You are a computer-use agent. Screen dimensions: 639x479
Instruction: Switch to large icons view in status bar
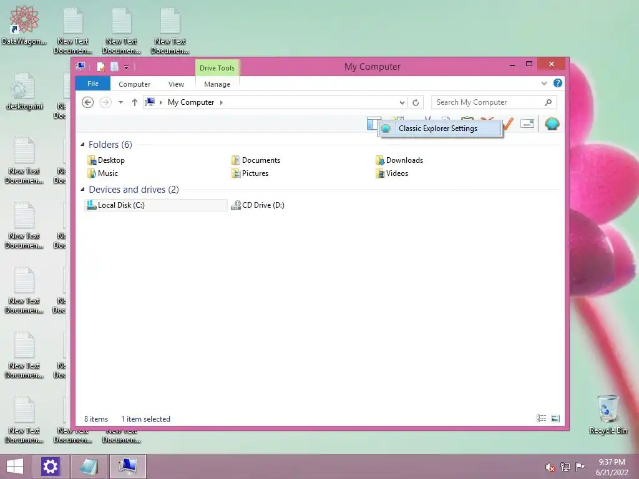pyautogui.click(x=555, y=419)
